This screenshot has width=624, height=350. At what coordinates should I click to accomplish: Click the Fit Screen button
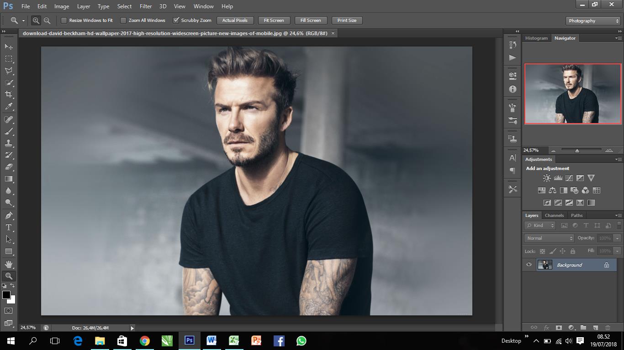tap(274, 20)
